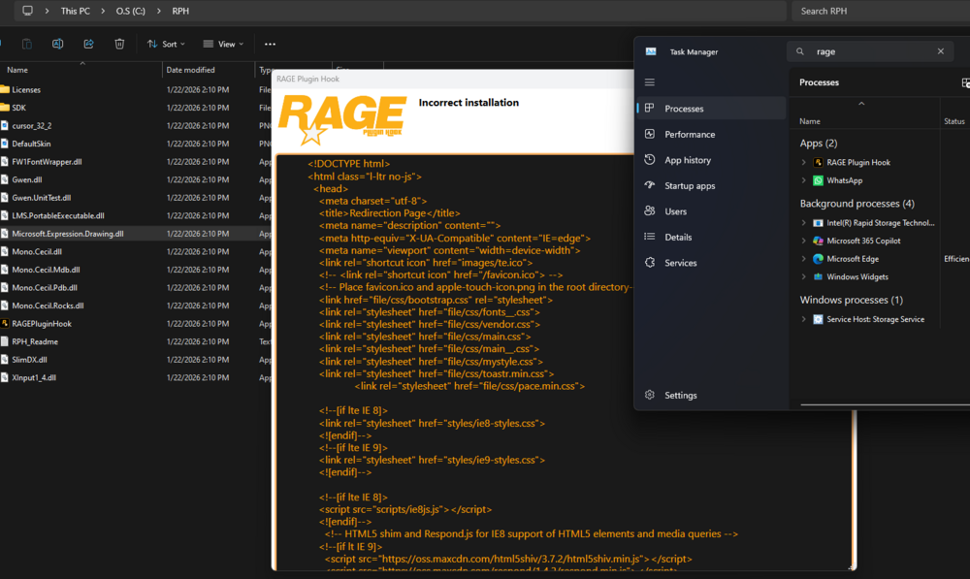Switch to the Users page
The width and height of the screenshot is (970, 579).
[x=675, y=211]
